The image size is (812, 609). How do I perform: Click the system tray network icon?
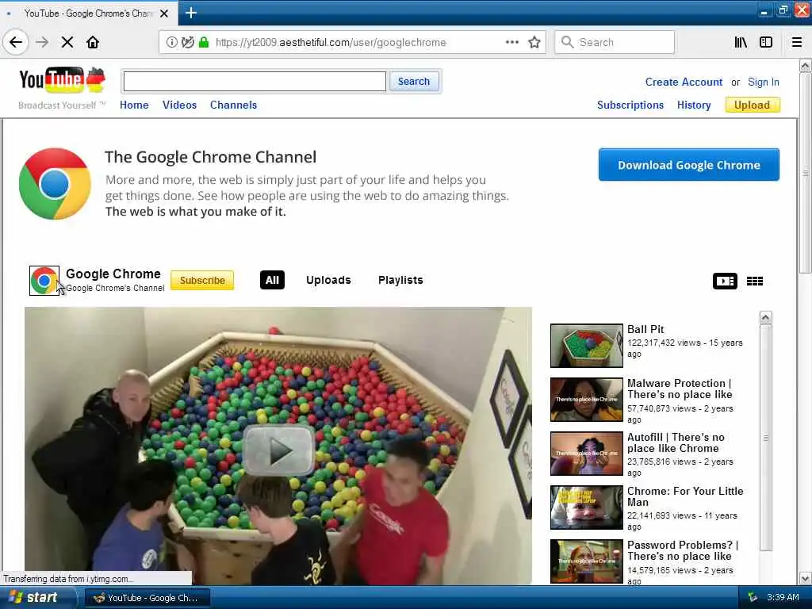tap(753, 598)
